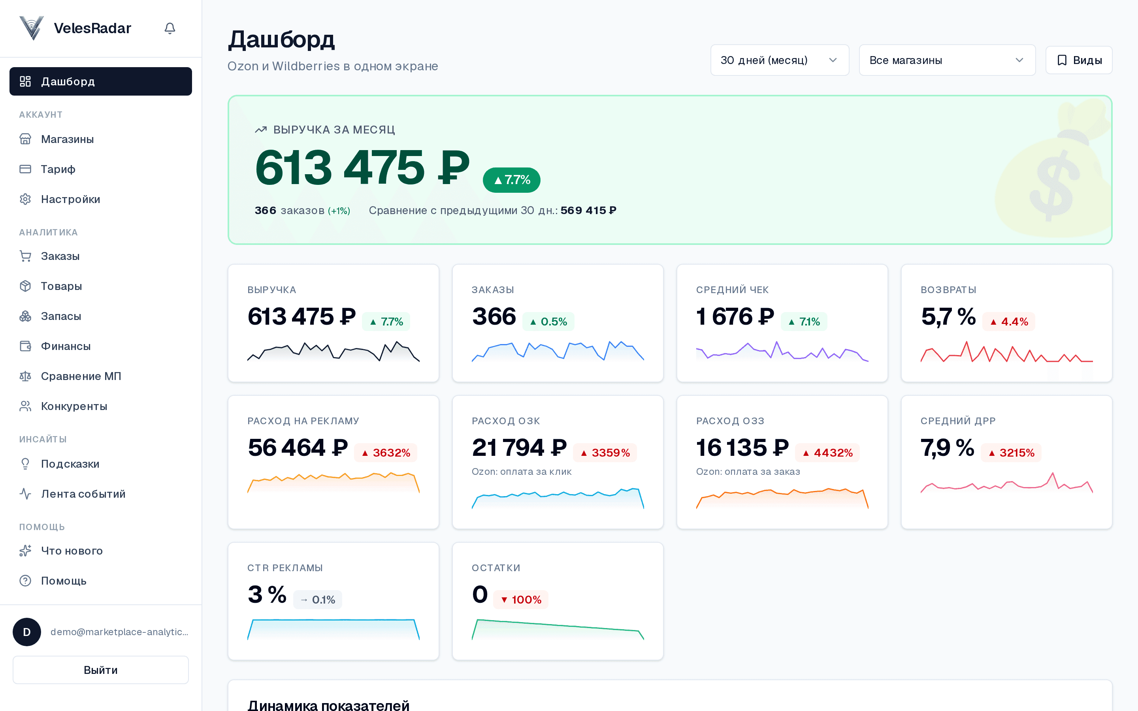The height and width of the screenshot is (711, 1138).
Task: Click the demo@marketplace-analytic... account email
Action: (x=119, y=632)
